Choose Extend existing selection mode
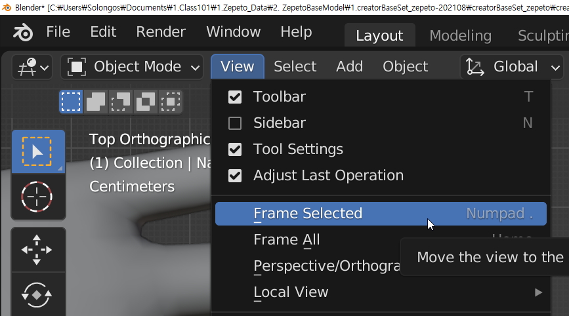The image size is (569, 316). point(95,102)
